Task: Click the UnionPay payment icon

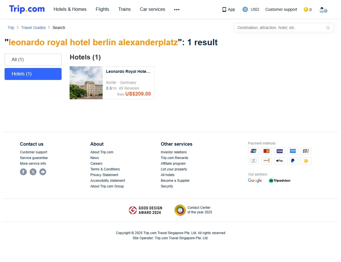Action: (x=253, y=151)
